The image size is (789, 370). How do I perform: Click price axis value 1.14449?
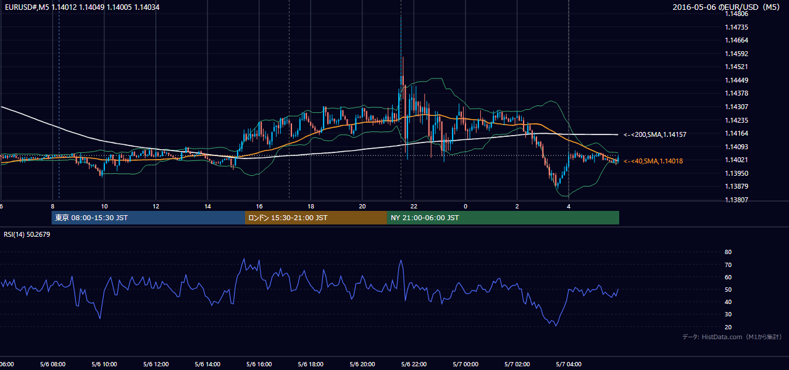point(737,80)
